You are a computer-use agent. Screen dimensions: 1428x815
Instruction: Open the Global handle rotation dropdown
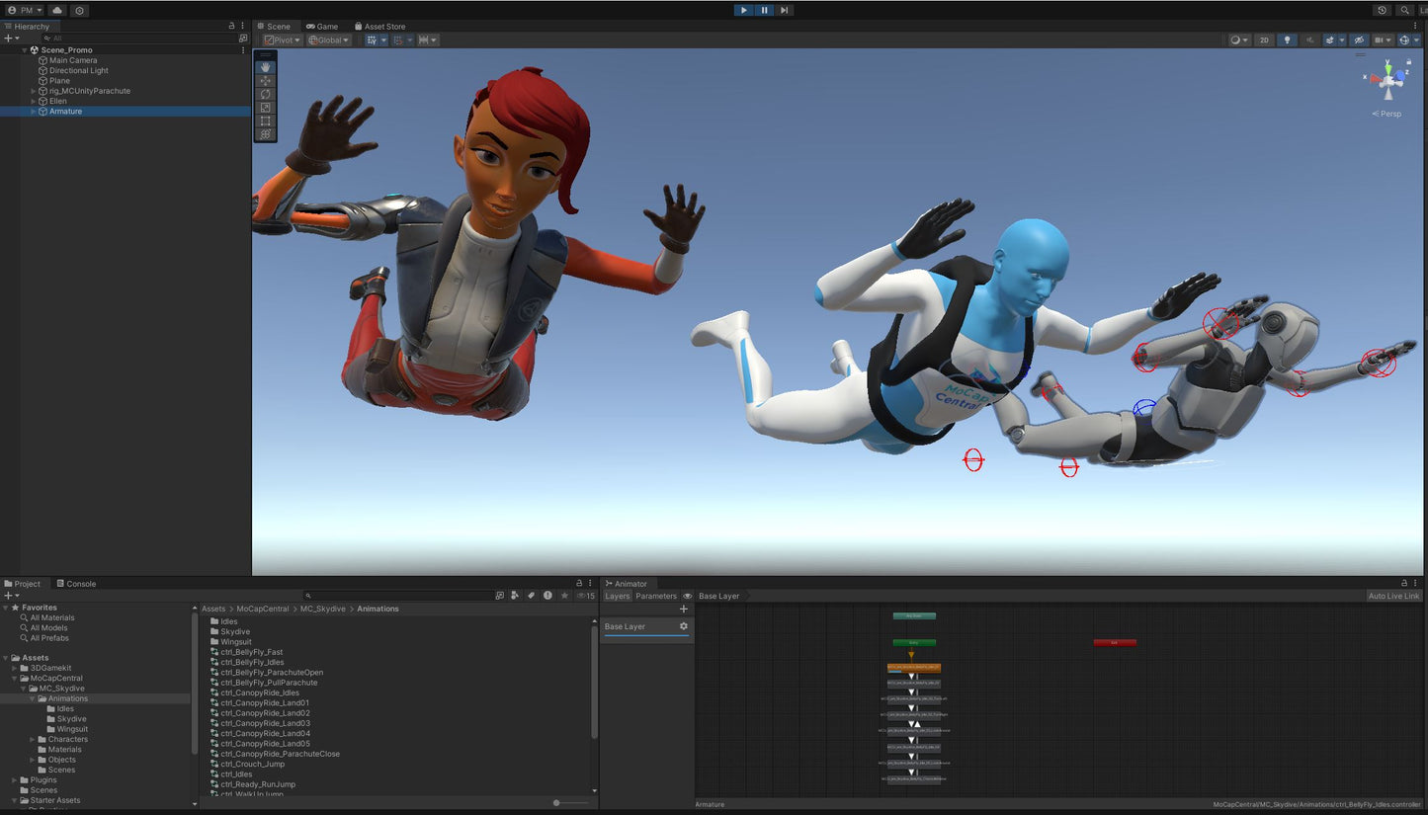(328, 41)
